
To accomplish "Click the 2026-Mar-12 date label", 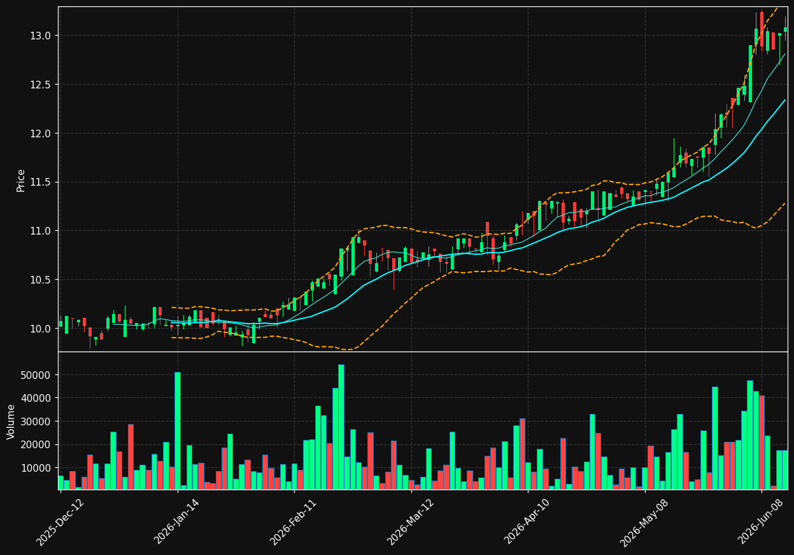I will click(411, 522).
